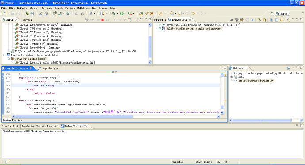Expand the html node in Outline
Screen dimensions: 305x165
(232, 77)
